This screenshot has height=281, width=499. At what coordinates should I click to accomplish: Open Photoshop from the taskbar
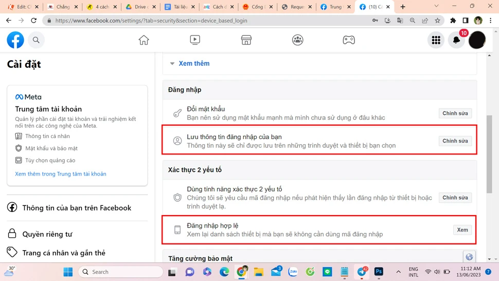pyautogui.click(x=379, y=272)
